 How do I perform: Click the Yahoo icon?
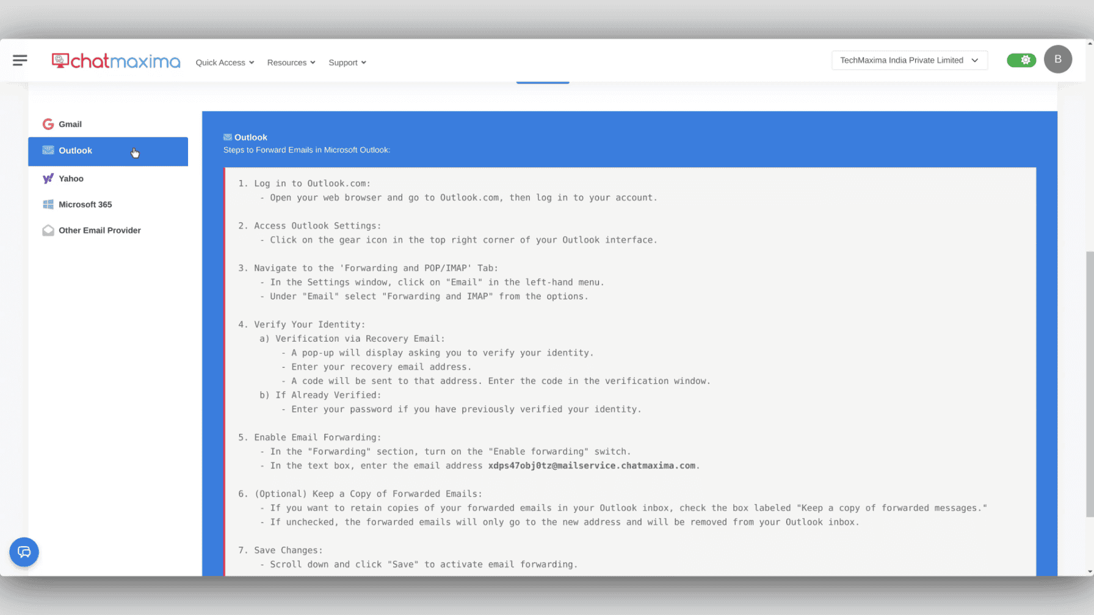coord(48,179)
